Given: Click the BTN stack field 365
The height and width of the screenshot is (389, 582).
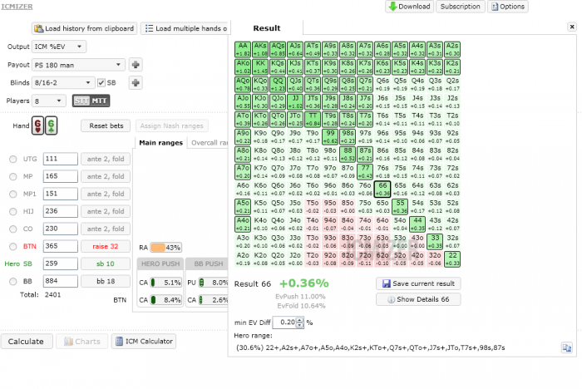Looking at the screenshot, I should tap(60, 246).
